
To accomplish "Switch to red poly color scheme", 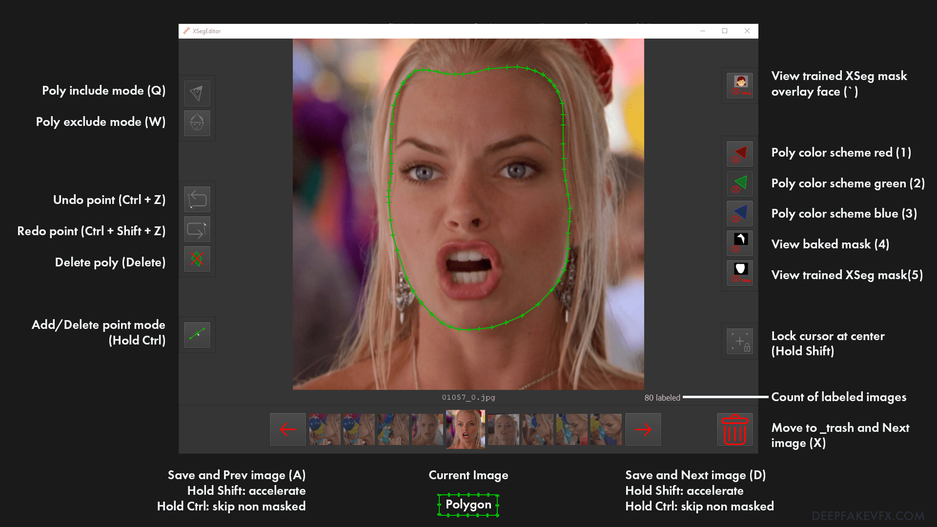I will click(x=740, y=154).
